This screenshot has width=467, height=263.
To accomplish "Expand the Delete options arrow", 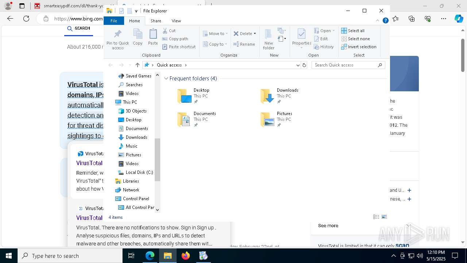I will pos(255,34).
